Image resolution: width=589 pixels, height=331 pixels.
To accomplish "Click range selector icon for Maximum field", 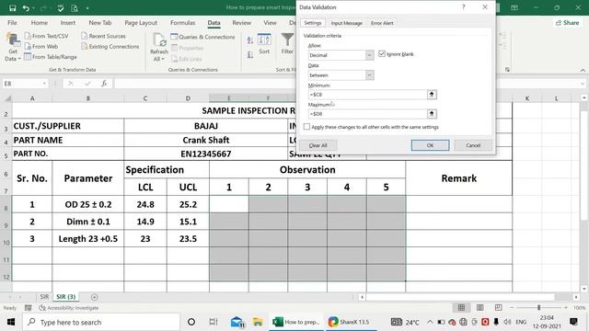I will [432, 114].
